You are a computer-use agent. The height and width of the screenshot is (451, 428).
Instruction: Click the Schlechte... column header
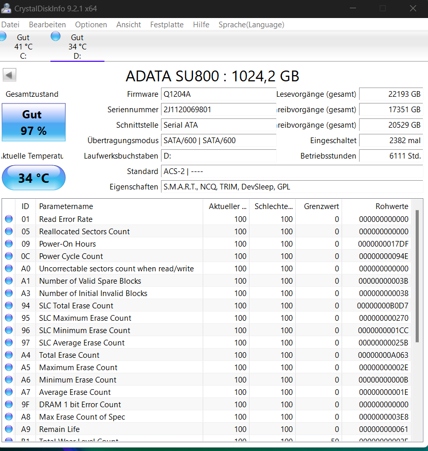[273, 206]
